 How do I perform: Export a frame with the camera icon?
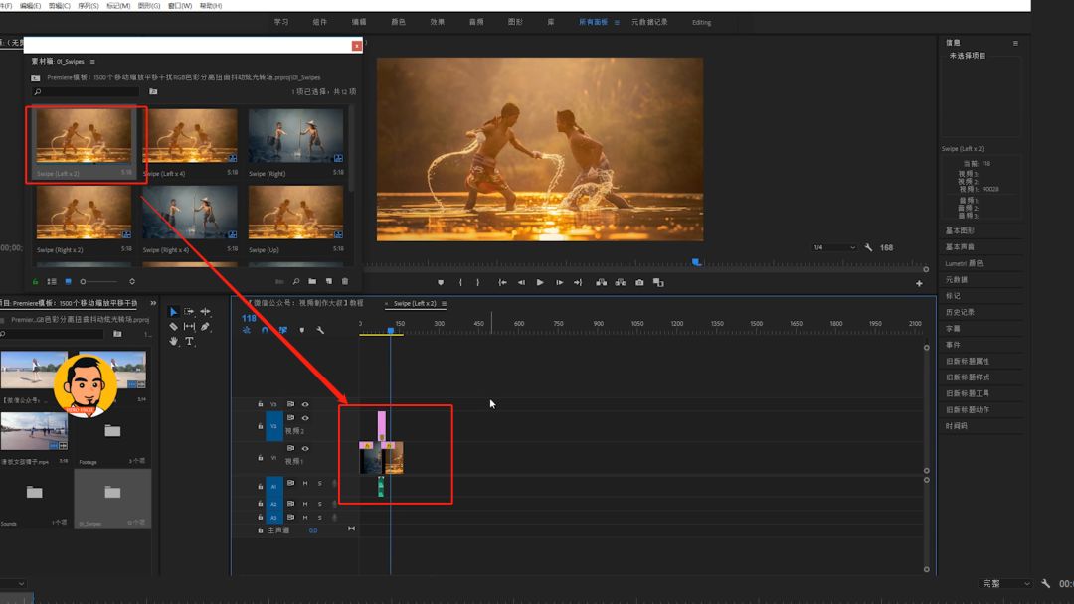coord(639,282)
